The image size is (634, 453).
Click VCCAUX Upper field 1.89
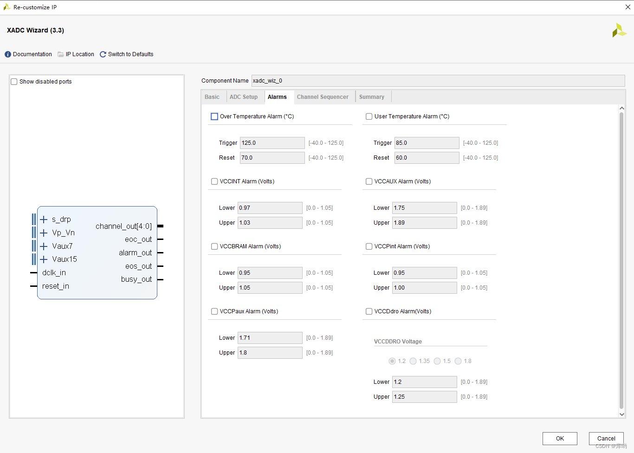click(x=425, y=223)
